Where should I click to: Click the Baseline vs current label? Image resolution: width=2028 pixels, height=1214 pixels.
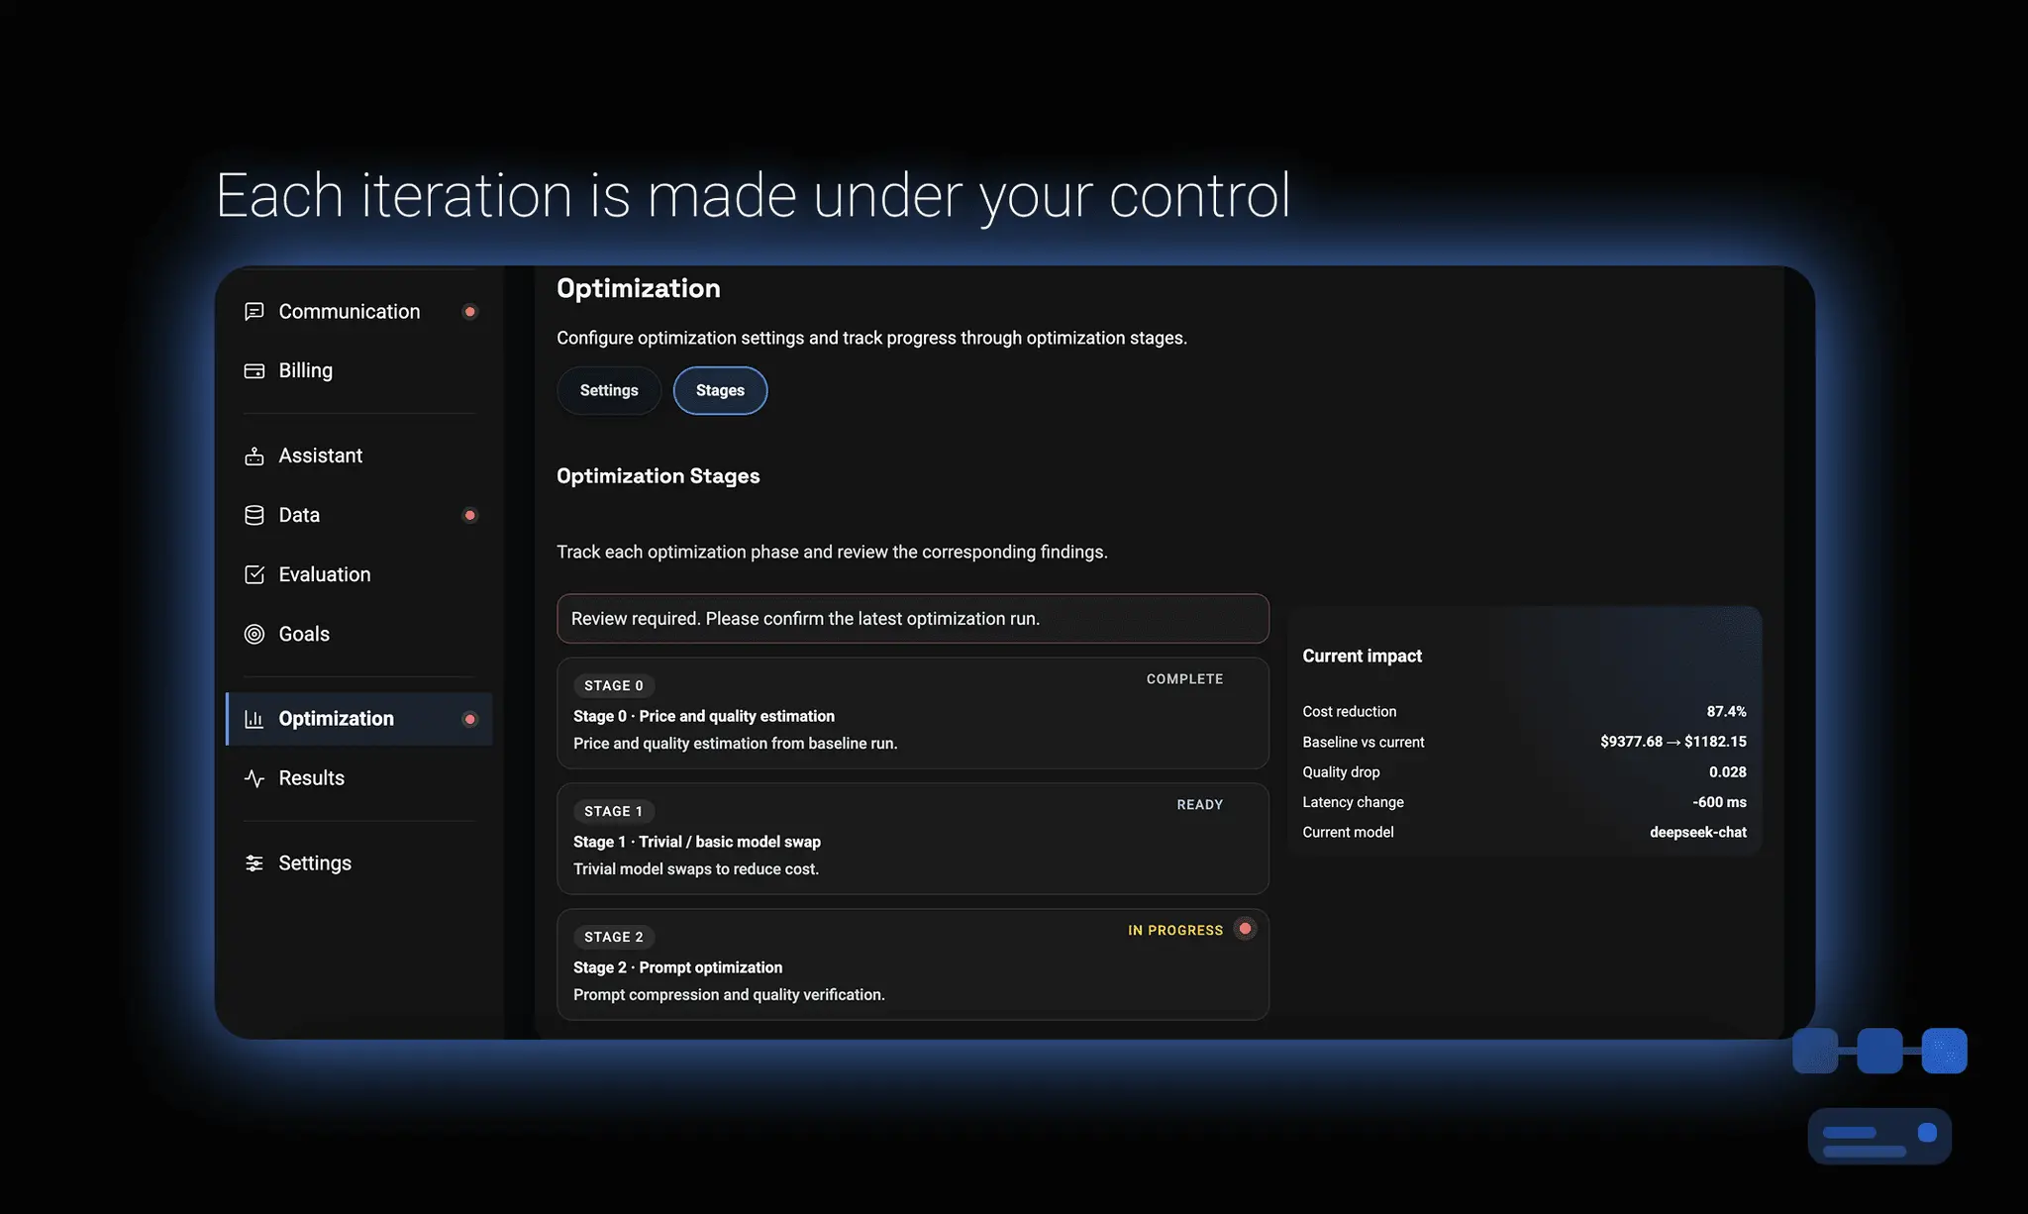pyautogui.click(x=1364, y=743)
